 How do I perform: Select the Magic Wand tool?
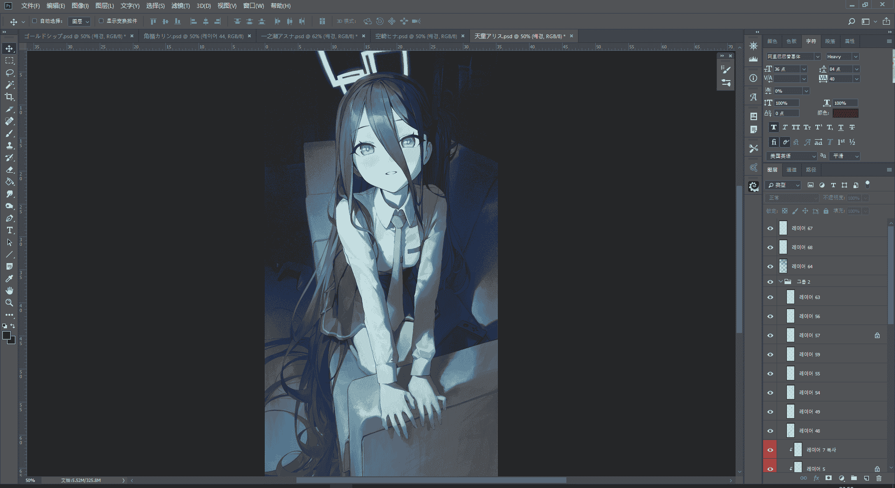point(9,85)
